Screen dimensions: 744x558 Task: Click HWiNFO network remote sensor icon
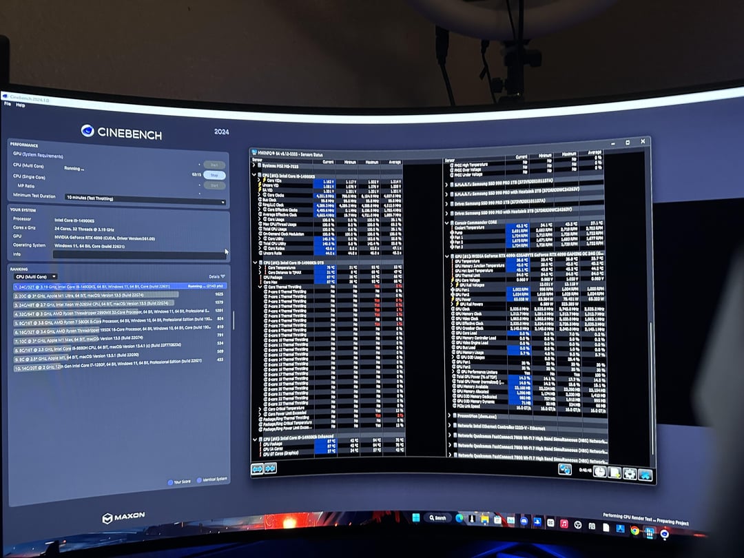point(565,469)
